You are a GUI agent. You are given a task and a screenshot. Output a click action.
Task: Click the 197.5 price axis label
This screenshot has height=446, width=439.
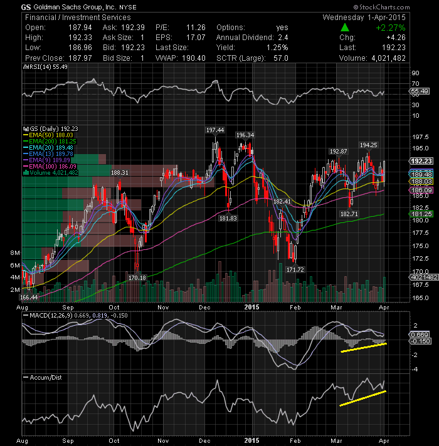(420, 137)
